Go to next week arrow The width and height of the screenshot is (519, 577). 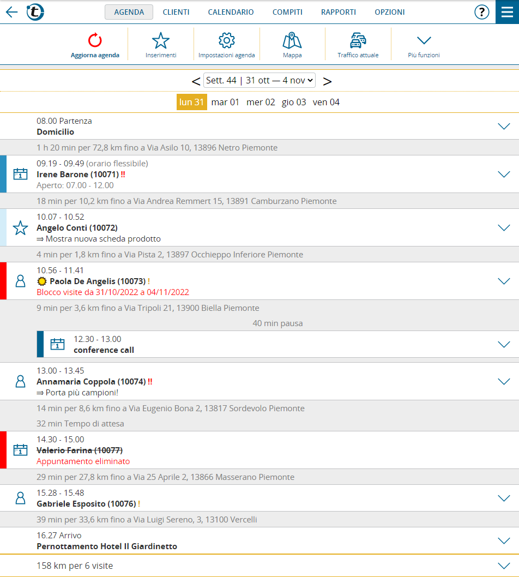(x=327, y=81)
